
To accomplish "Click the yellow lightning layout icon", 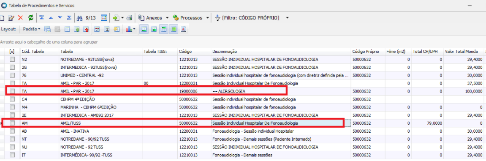I will [x=117, y=29].
